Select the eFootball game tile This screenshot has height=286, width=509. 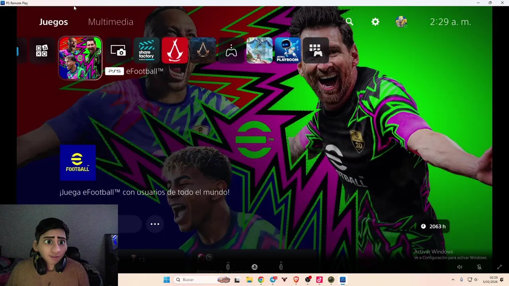tap(80, 58)
